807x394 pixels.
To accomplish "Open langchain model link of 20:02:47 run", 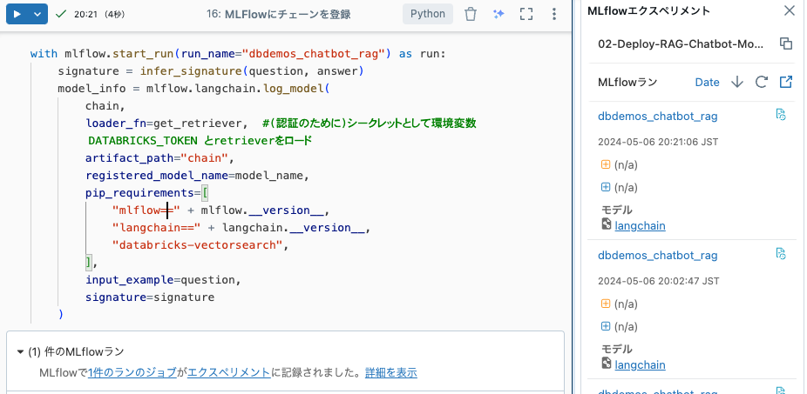I will coord(640,364).
